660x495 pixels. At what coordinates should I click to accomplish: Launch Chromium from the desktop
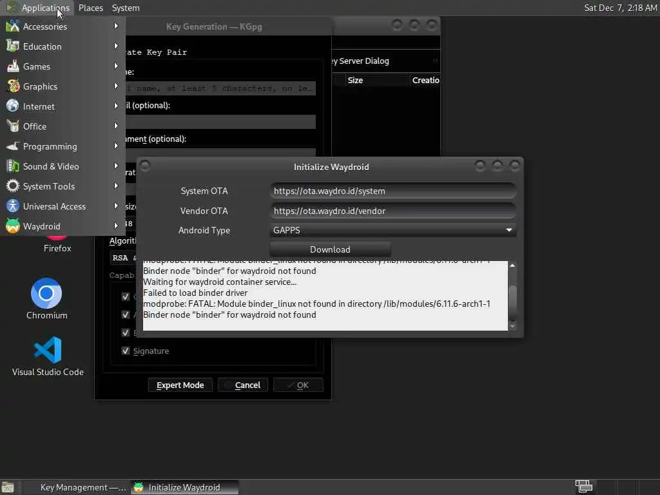[x=46, y=293]
